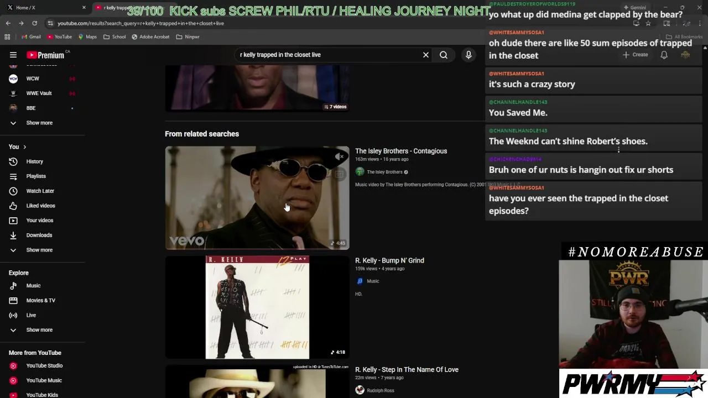This screenshot has height=398, width=708.
Task: Open the Music channel link
Action: pyautogui.click(x=373, y=281)
